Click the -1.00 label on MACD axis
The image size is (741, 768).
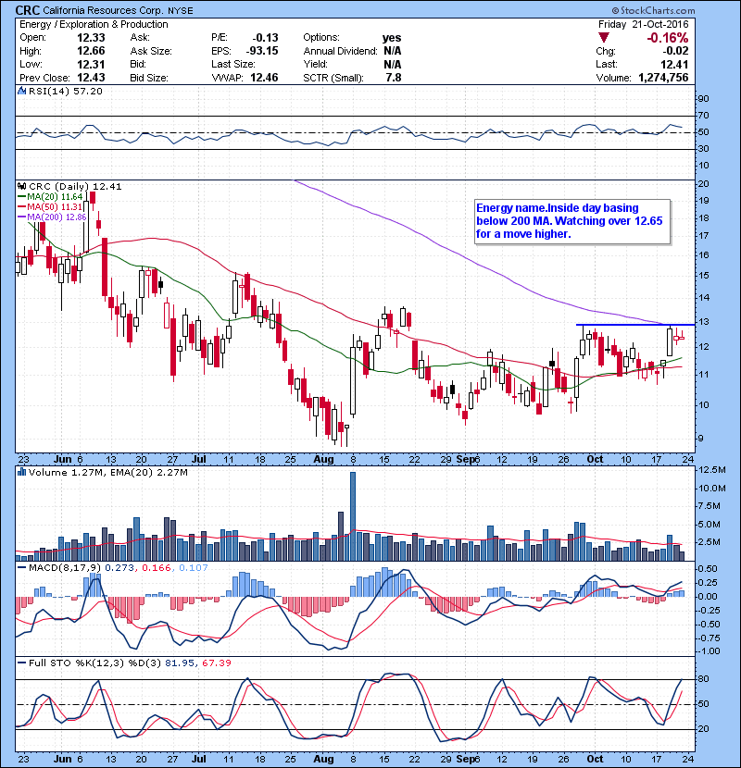click(709, 651)
